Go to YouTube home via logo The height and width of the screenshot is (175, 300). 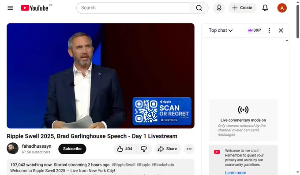coord(34,8)
